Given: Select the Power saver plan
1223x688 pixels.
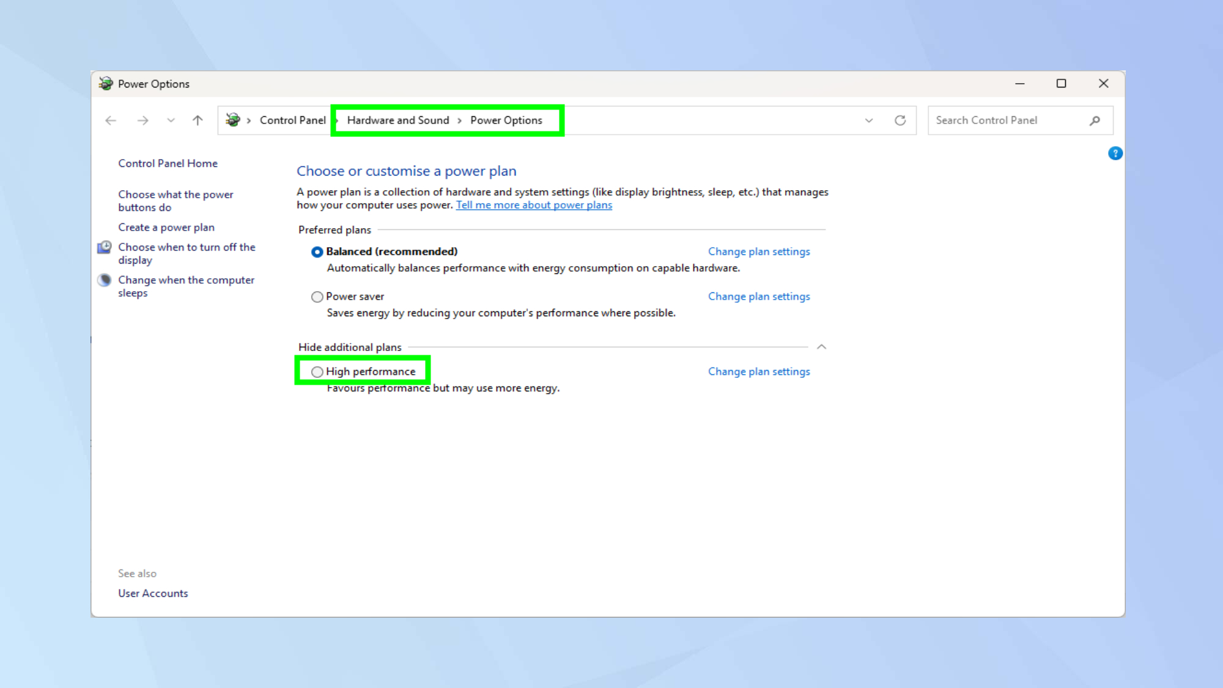Looking at the screenshot, I should click(x=317, y=297).
